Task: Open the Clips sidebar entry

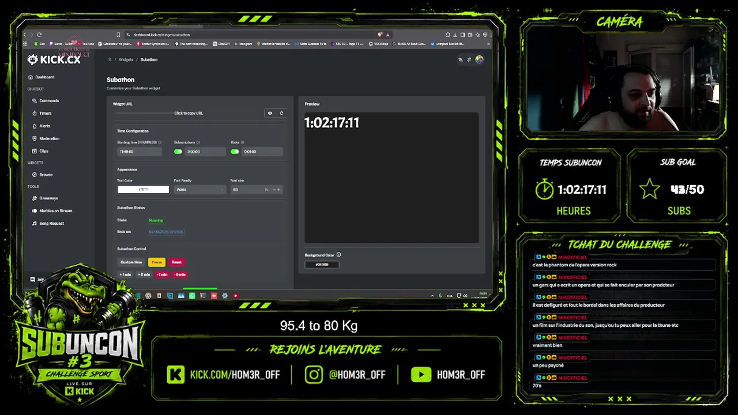Action: pyautogui.click(x=40, y=152)
